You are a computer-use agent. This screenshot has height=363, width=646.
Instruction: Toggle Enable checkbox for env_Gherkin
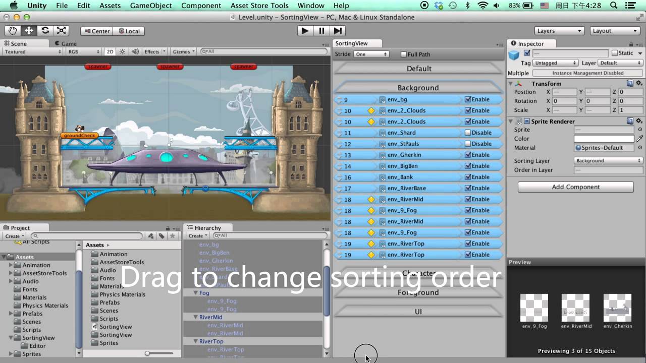coord(468,155)
